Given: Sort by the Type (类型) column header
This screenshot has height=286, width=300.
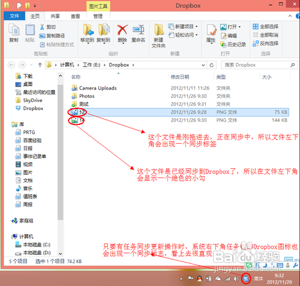Looking at the screenshot, I should (x=221, y=77).
